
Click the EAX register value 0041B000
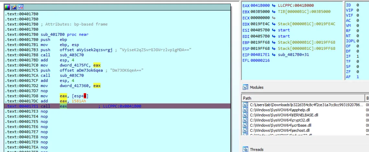[260, 5]
